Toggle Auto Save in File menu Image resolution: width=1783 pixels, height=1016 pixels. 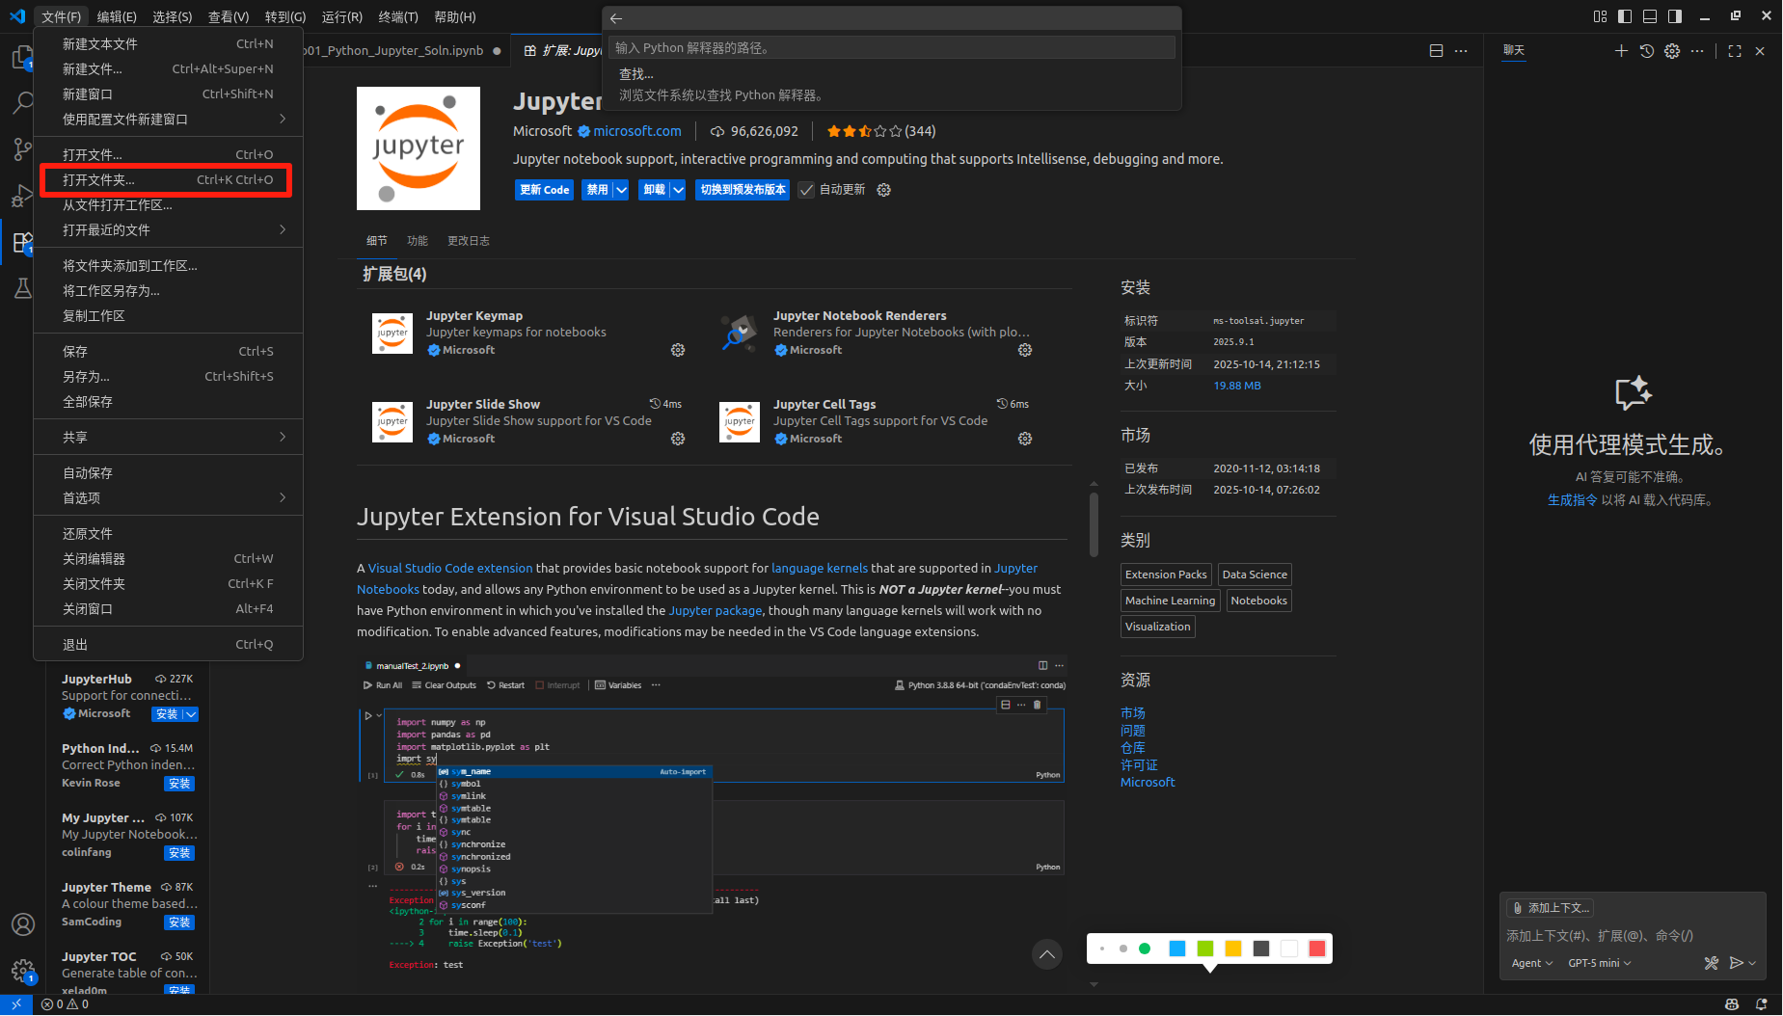[x=168, y=472]
